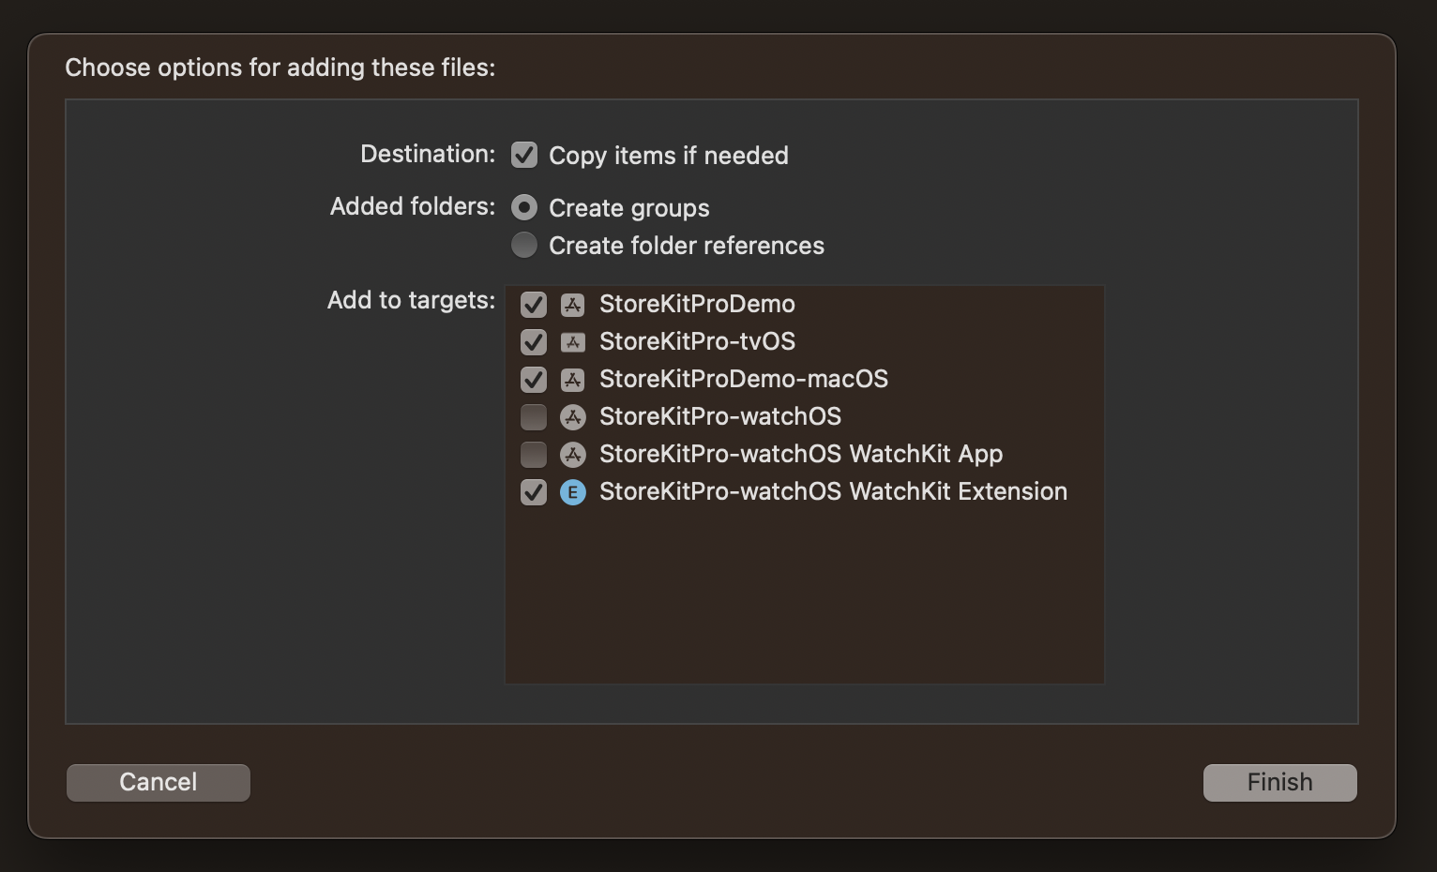Uncheck the WatchKit Extension target checkbox
The image size is (1437, 872).
pos(534,492)
